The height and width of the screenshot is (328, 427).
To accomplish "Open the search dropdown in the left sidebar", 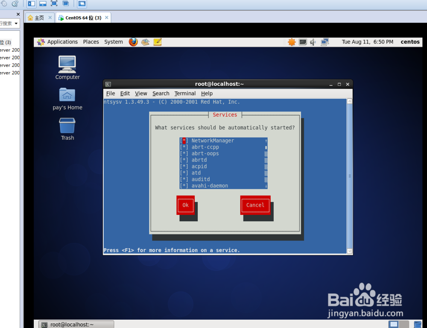I will (x=16, y=23).
